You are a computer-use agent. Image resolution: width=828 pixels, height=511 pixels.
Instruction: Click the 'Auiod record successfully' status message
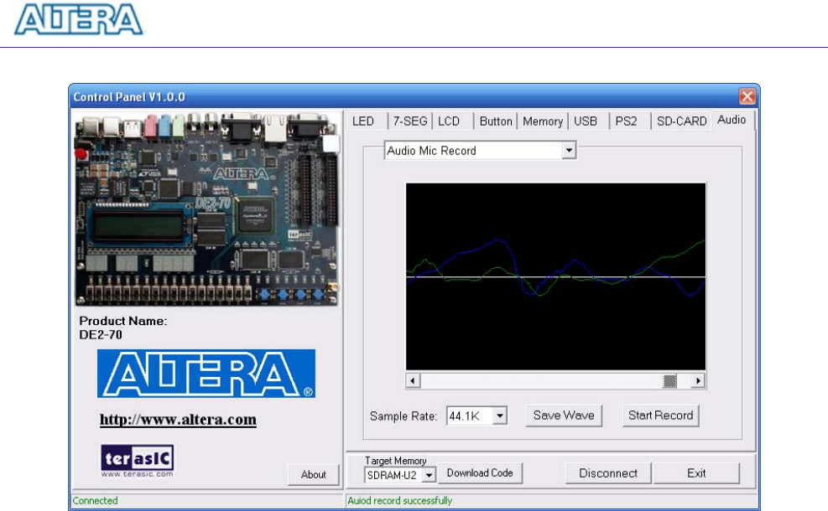pyautogui.click(x=400, y=500)
